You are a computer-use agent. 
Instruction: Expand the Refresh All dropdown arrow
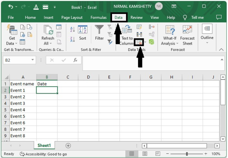(x=50, y=43)
